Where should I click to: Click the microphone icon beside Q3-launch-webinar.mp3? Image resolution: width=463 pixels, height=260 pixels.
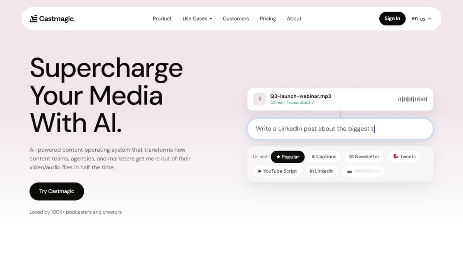pos(260,99)
